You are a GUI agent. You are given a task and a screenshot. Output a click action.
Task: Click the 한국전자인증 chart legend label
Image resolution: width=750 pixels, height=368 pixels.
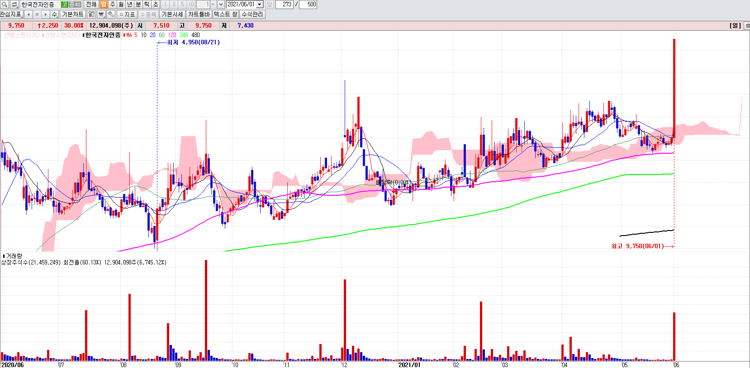click(102, 35)
